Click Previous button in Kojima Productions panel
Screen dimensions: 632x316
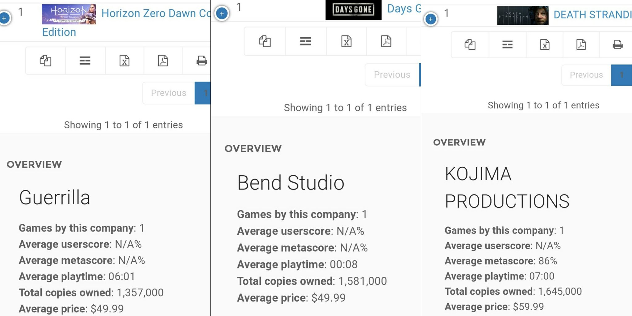(x=586, y=75)
